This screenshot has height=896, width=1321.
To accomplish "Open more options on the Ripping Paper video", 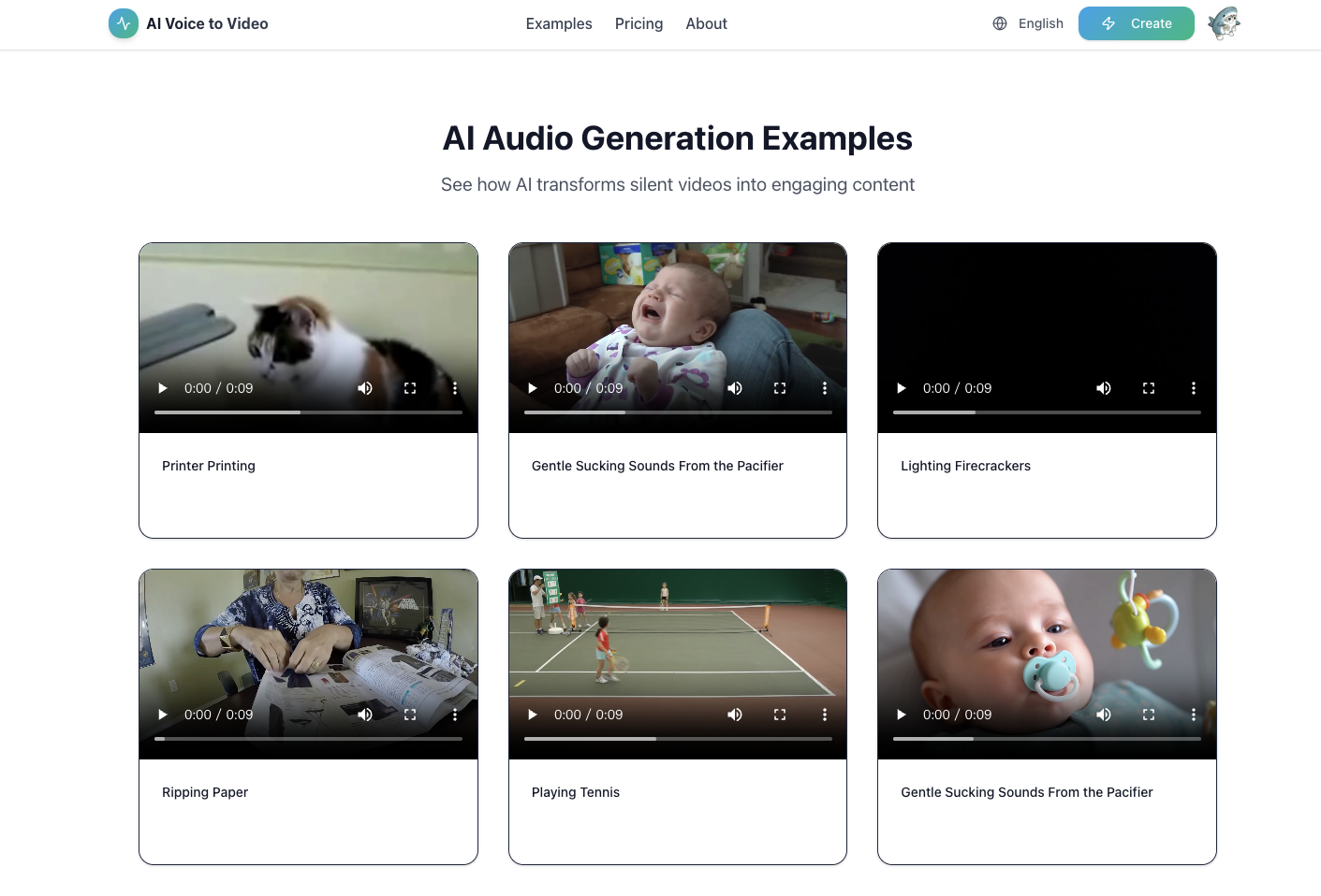I will (456, 714).
